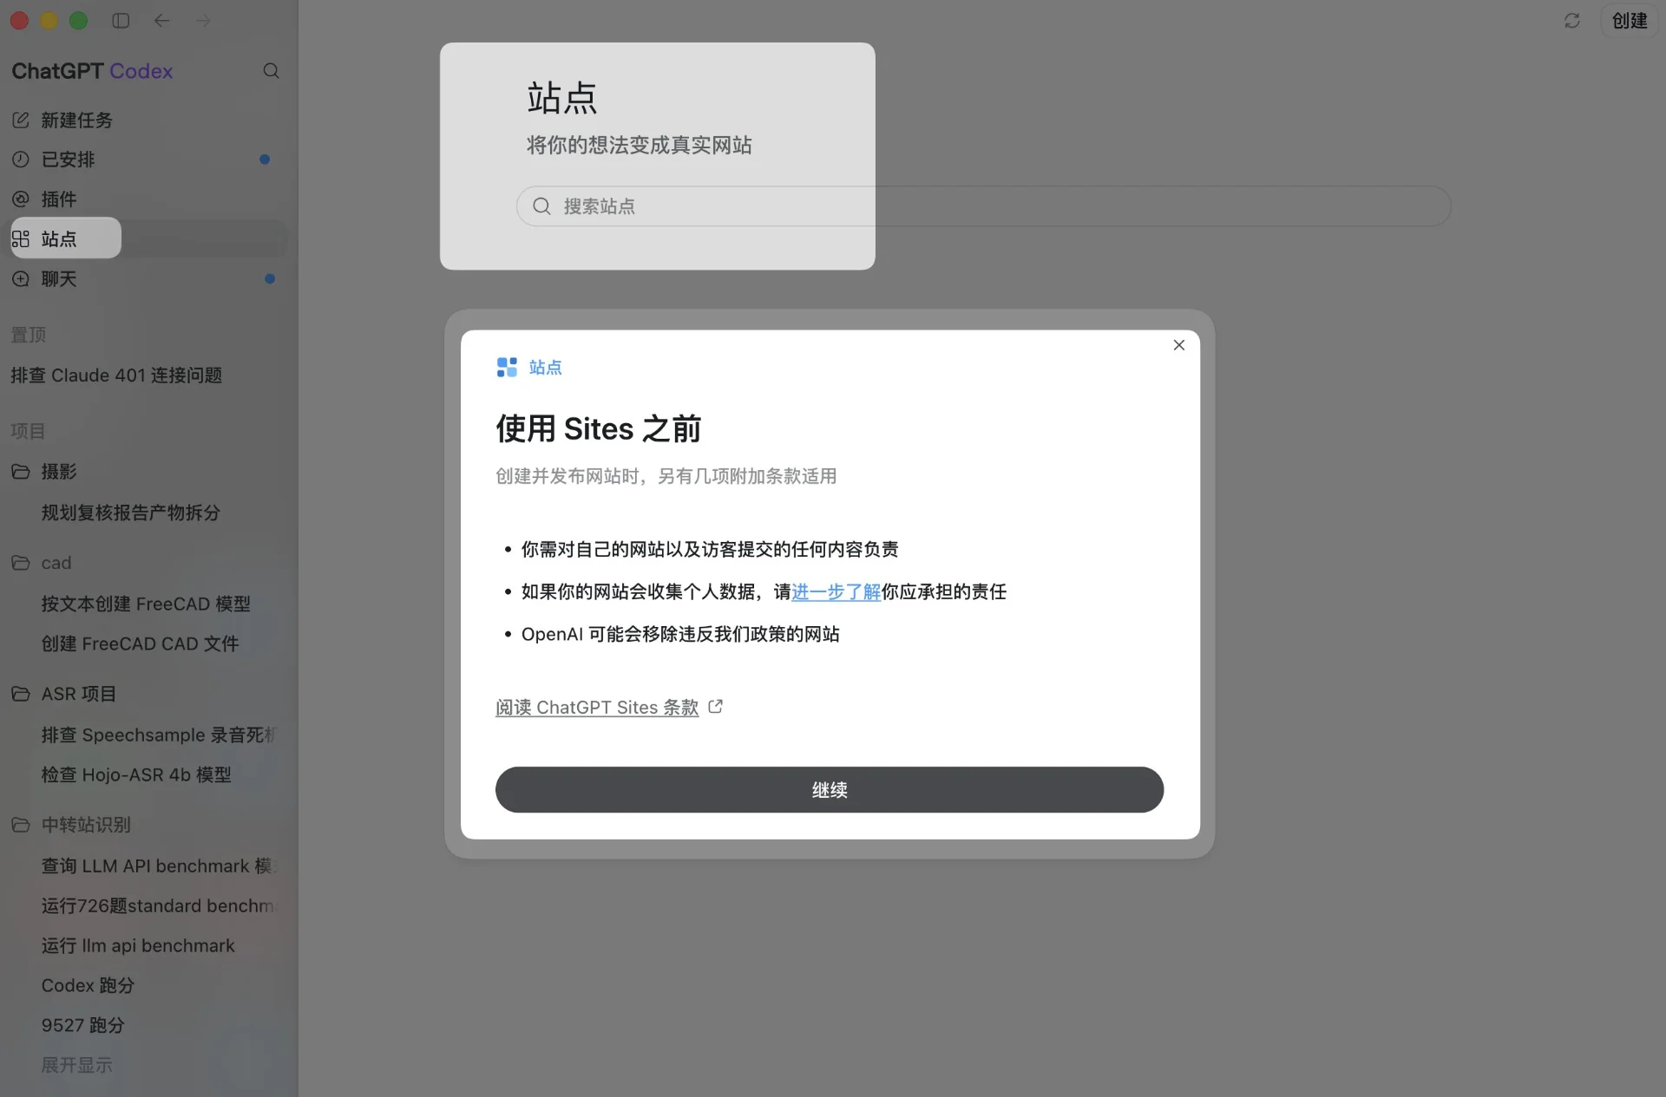Click the 置顶 section label
This screenshot has height=1097, width=1666.
coord(28,335)
